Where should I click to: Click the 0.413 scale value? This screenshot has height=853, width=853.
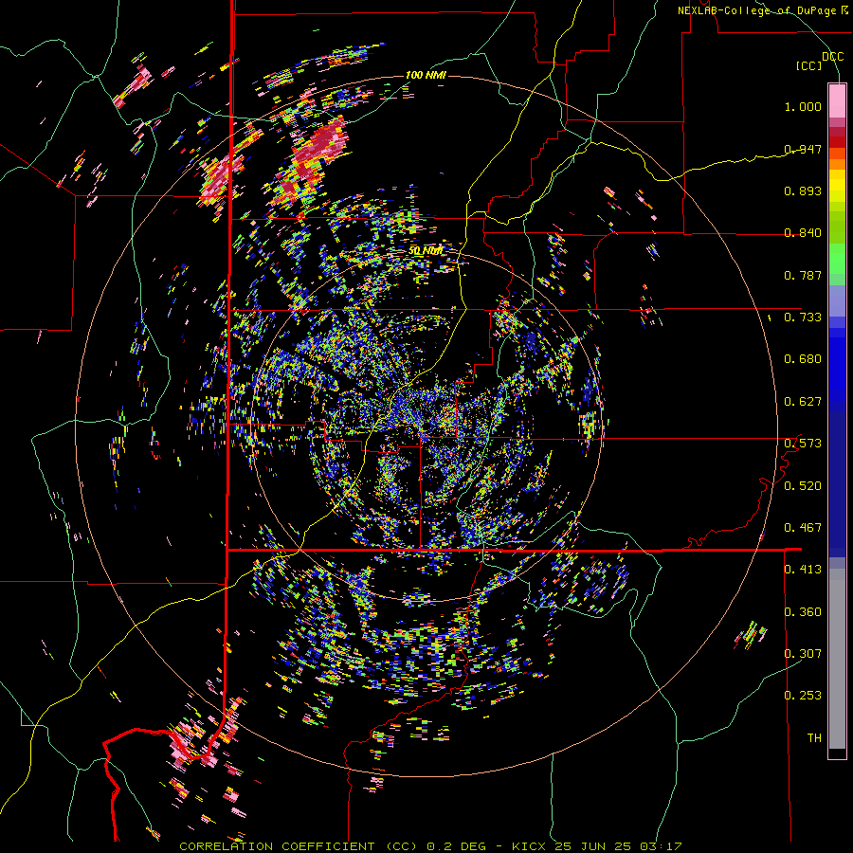point(803,570)
